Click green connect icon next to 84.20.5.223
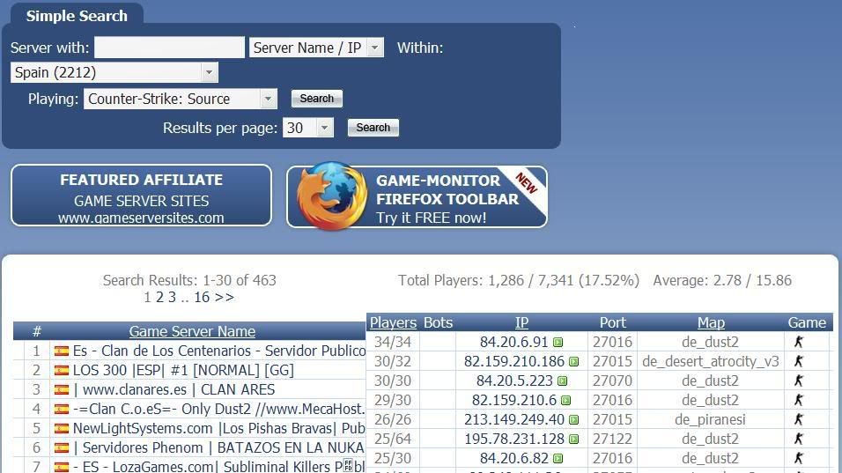This screenshot has width=842, height=473. click(x=562, y=381)
